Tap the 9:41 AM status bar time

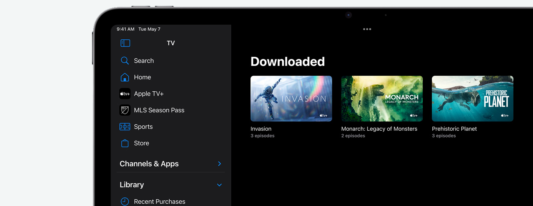(125, 29)
